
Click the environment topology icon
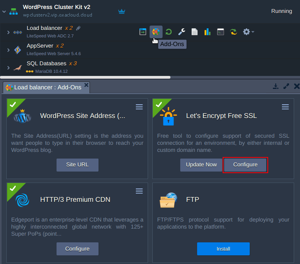coord(14,11)
